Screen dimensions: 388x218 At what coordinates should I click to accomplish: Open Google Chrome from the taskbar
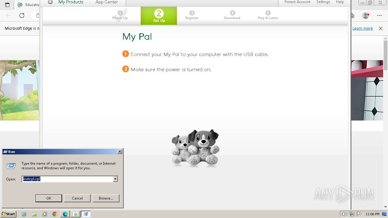pos(55,214)
